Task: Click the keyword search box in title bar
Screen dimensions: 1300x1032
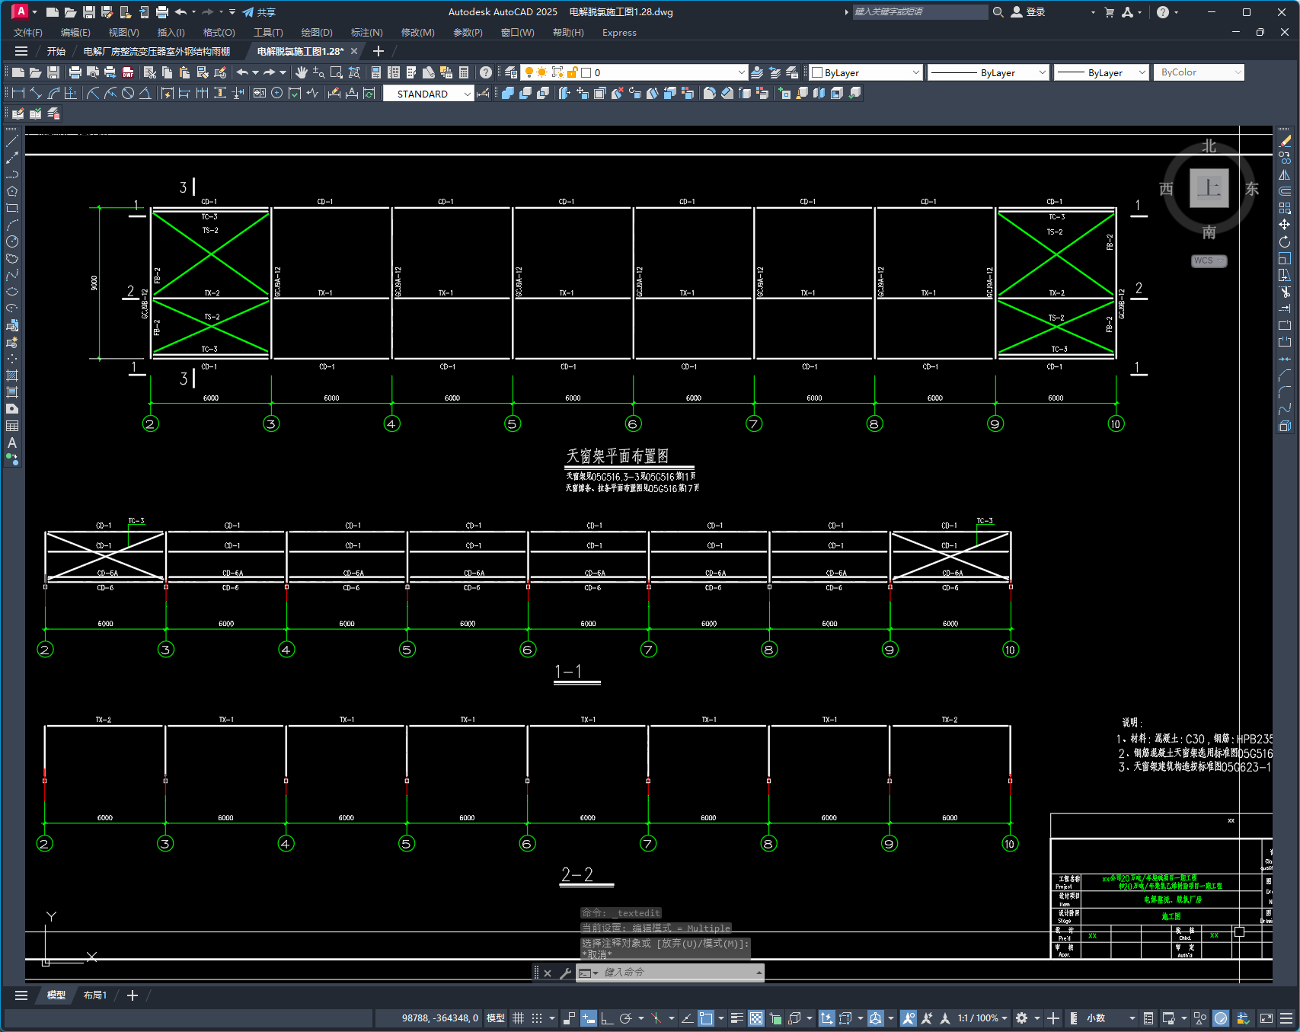Action: click(x=920, y=12)
